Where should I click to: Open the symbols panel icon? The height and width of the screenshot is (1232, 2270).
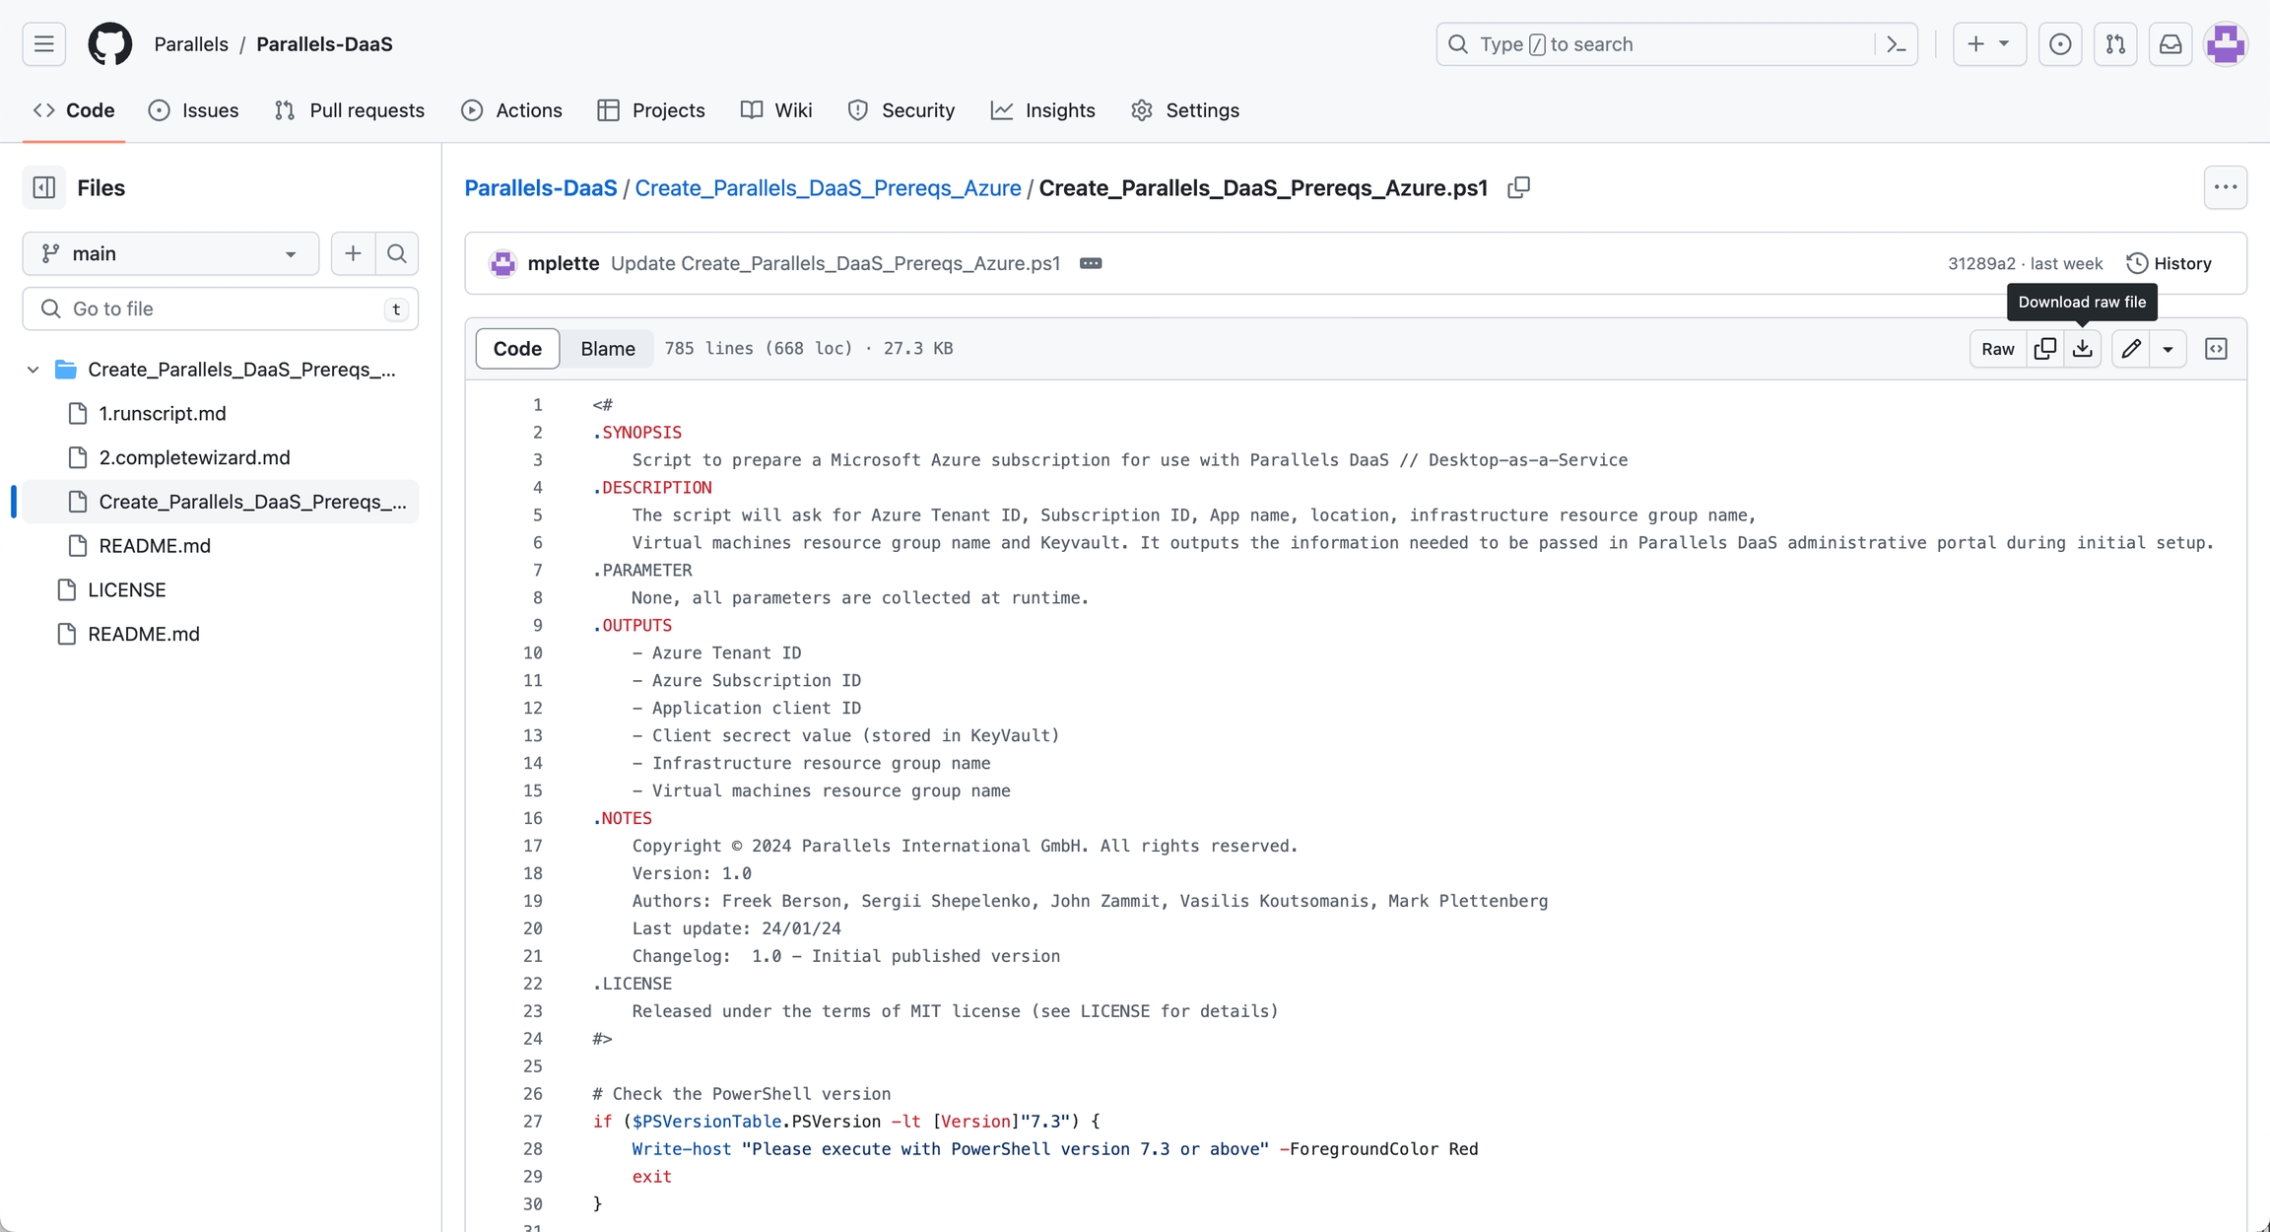click(x=2216, y=349)
